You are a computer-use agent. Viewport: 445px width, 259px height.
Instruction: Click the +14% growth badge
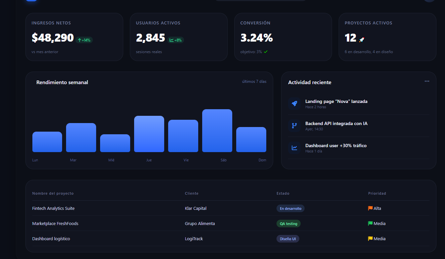pyautogui.click(x=84, y=40)
